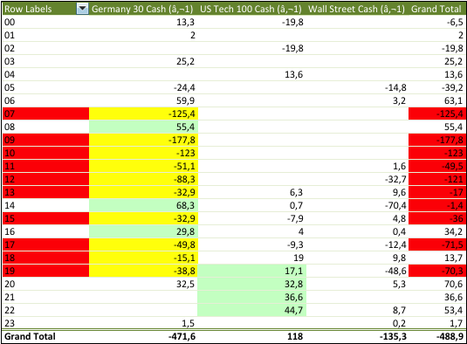Click the -51,1 cell in row 11
The width and height of the screenshot is (467, 344).
[x=143, y=166]
